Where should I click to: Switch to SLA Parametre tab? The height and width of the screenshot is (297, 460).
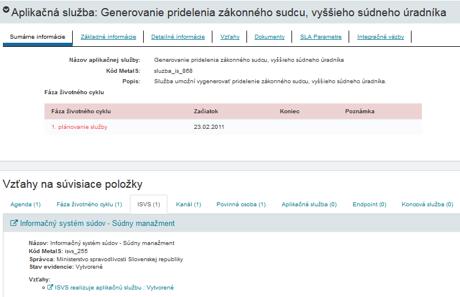[321, 37]
